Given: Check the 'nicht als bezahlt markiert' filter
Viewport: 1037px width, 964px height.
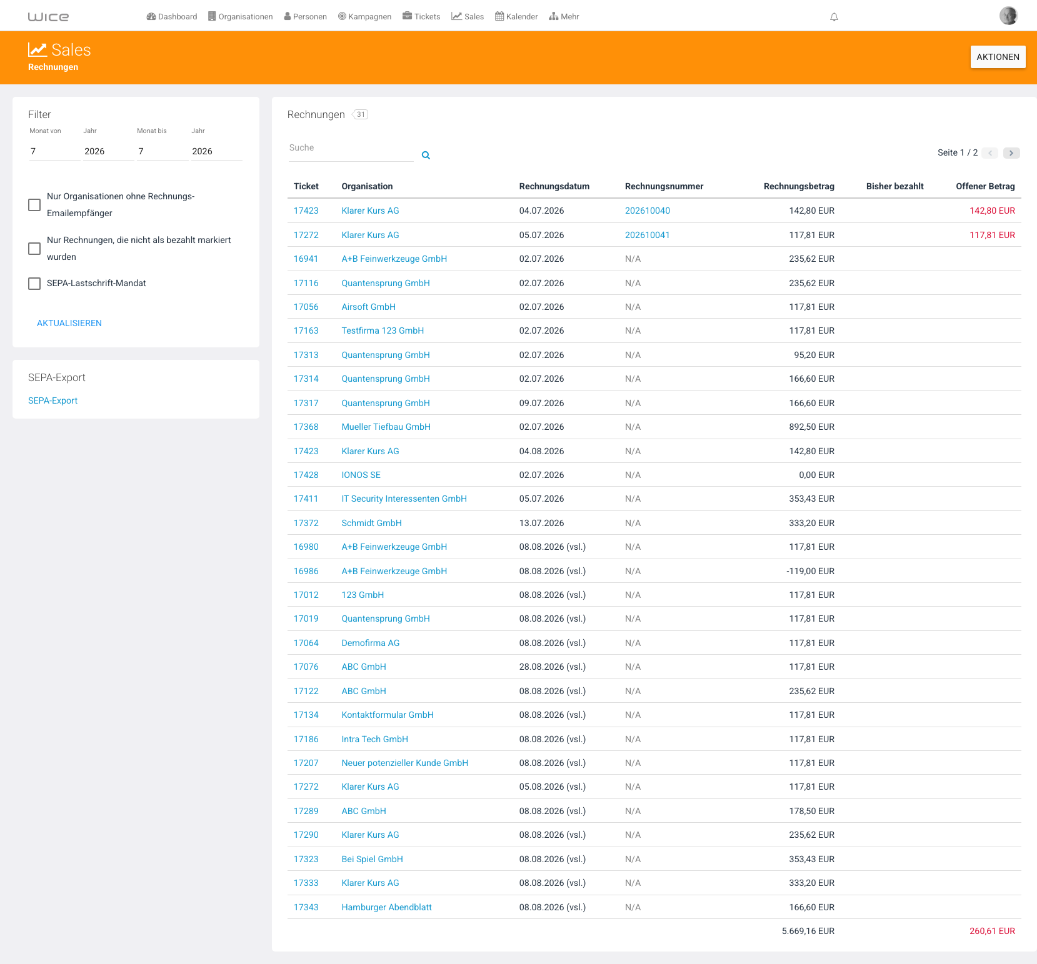Looking at the screenshot, I should [x=34, y=249].
